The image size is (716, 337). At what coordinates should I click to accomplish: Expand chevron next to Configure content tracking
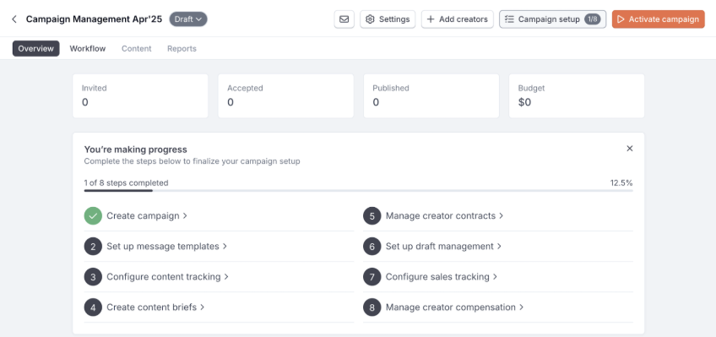226,277
